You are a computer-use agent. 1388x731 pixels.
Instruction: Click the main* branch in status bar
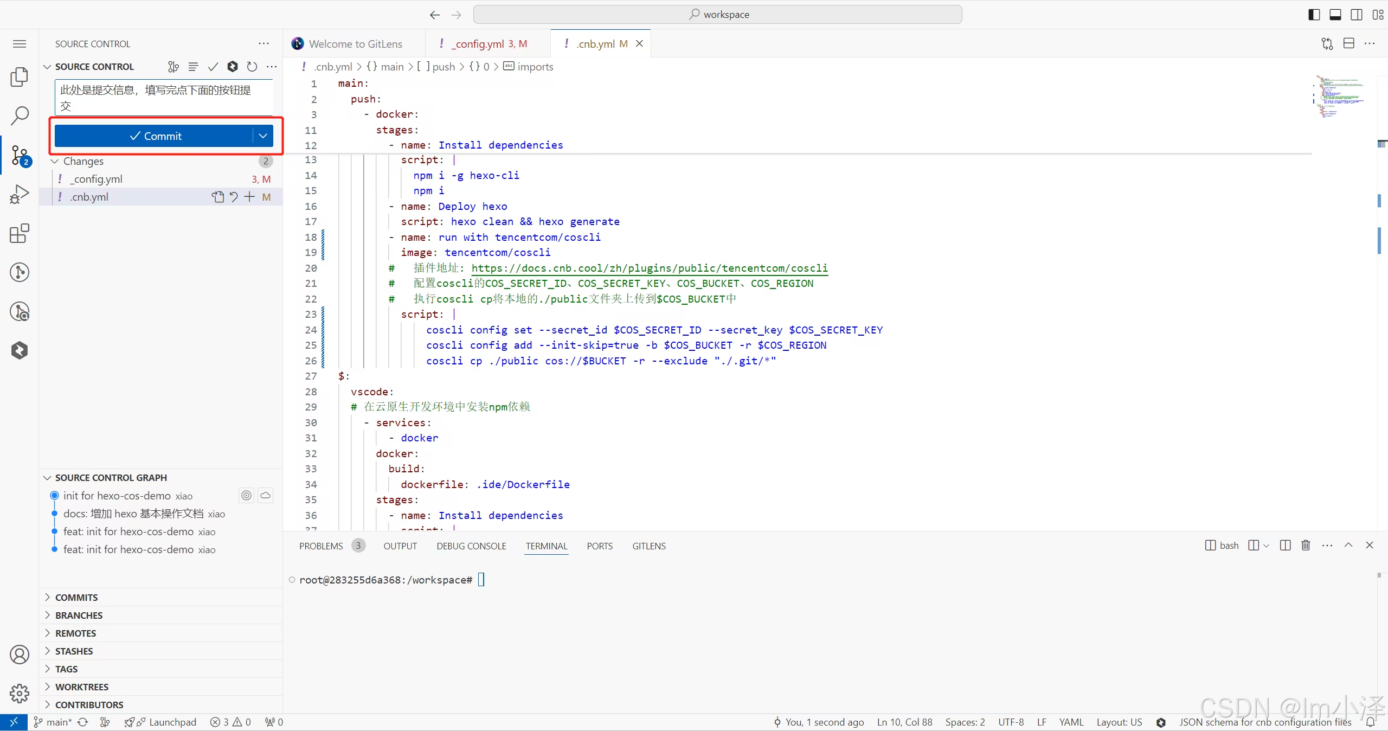tap(53, 722)
